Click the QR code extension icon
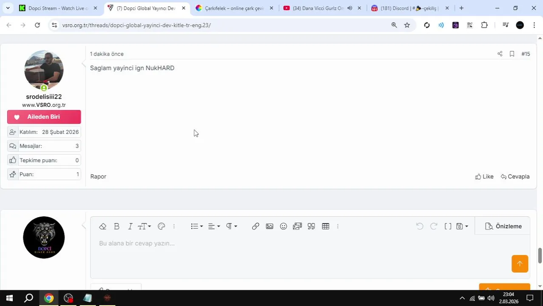 coord(470,25)
